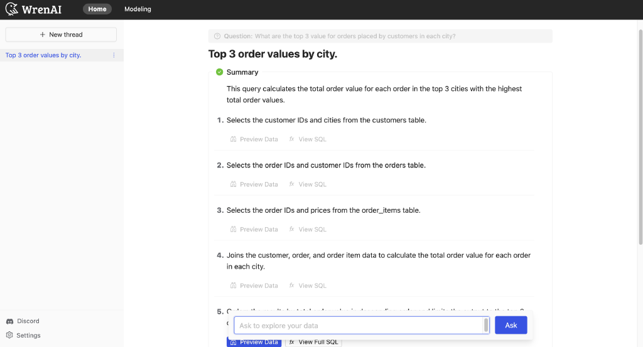Preview Data for step 2 orders table
The image size is (643, 347).
point(254,184)
